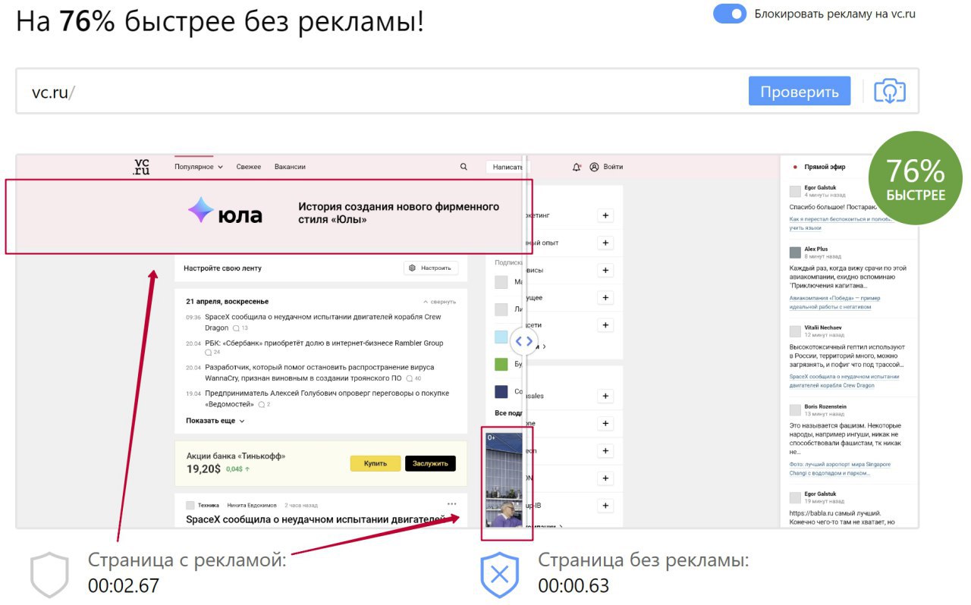
Task: Expand news with Показать еще
Action: click(x=215, y=420)
